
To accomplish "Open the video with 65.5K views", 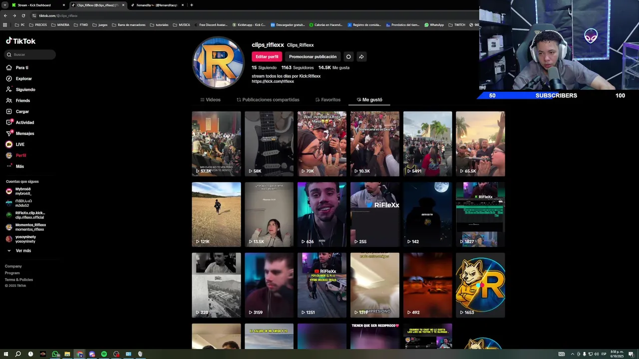I will pos(480,144).
